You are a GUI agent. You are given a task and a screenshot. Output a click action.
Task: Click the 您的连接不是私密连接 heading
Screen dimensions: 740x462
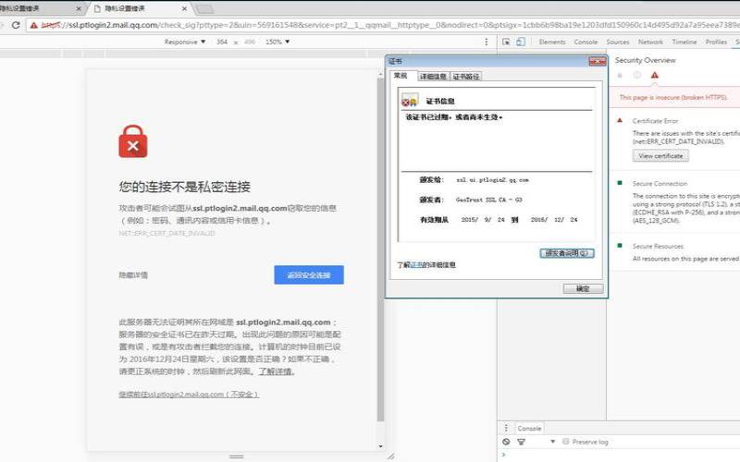184,187
